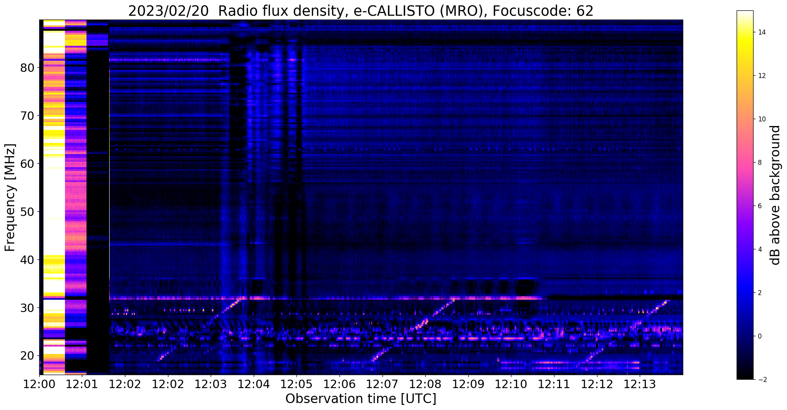The height and width of the screenshot is (410, 787).
Task: Select the 80 MHz frequency tick label
Action: pyautogui.click(x=27, y=68)
